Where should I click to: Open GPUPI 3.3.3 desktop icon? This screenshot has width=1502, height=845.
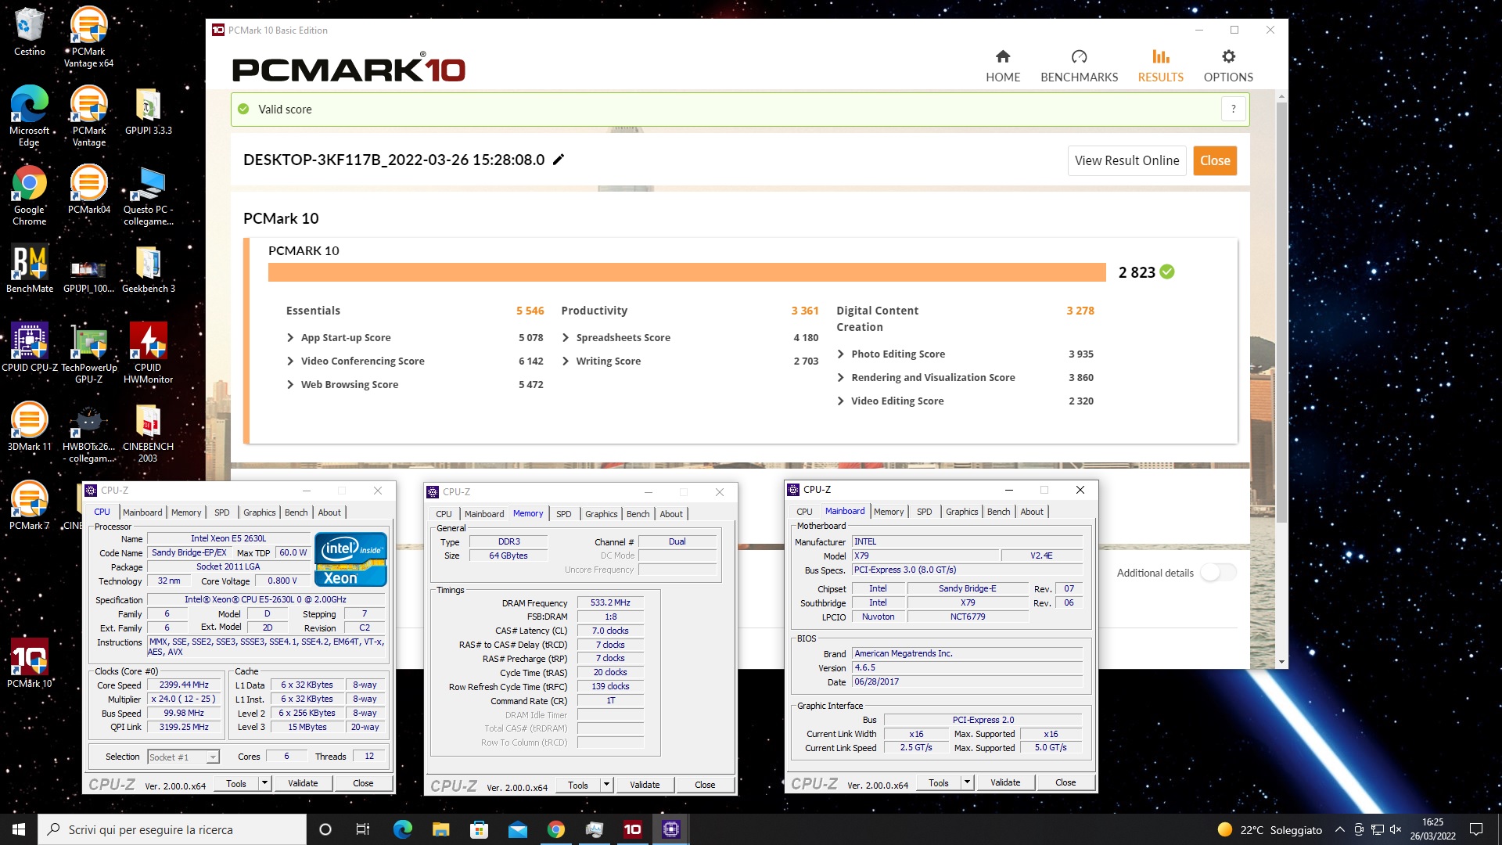148,110
